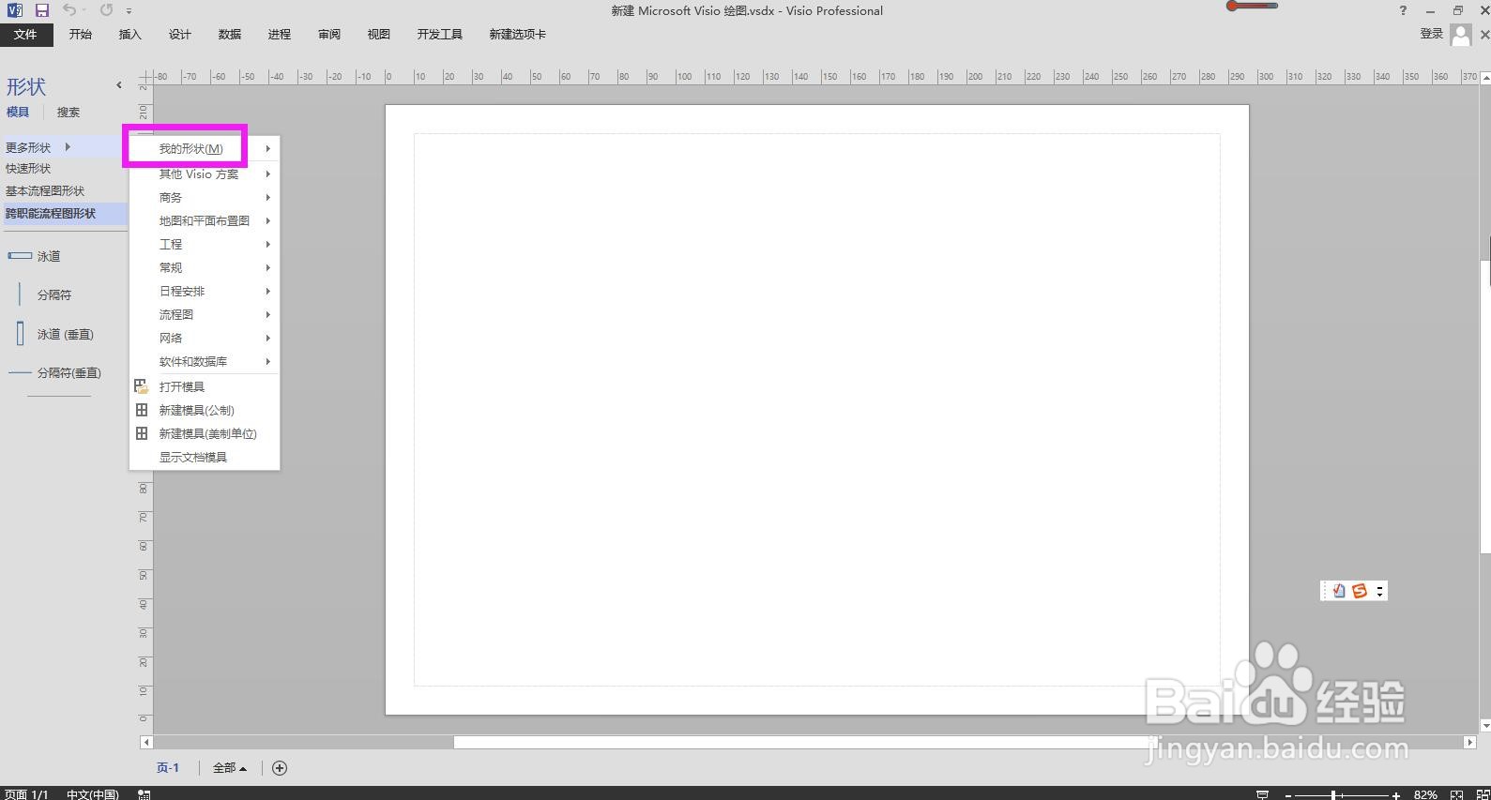Image resolution: width=1491 pixels, height=800 pixels.
Task: Zoom in with the plus button
Action: [1396, 795]
